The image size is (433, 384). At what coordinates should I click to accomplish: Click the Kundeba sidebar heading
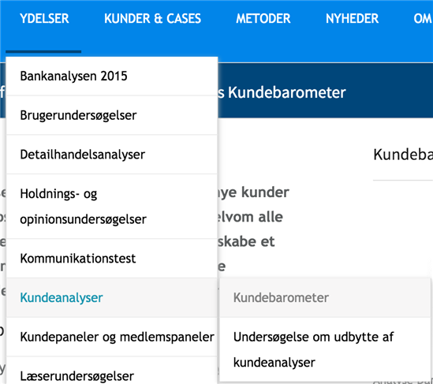tap(403, 155)
